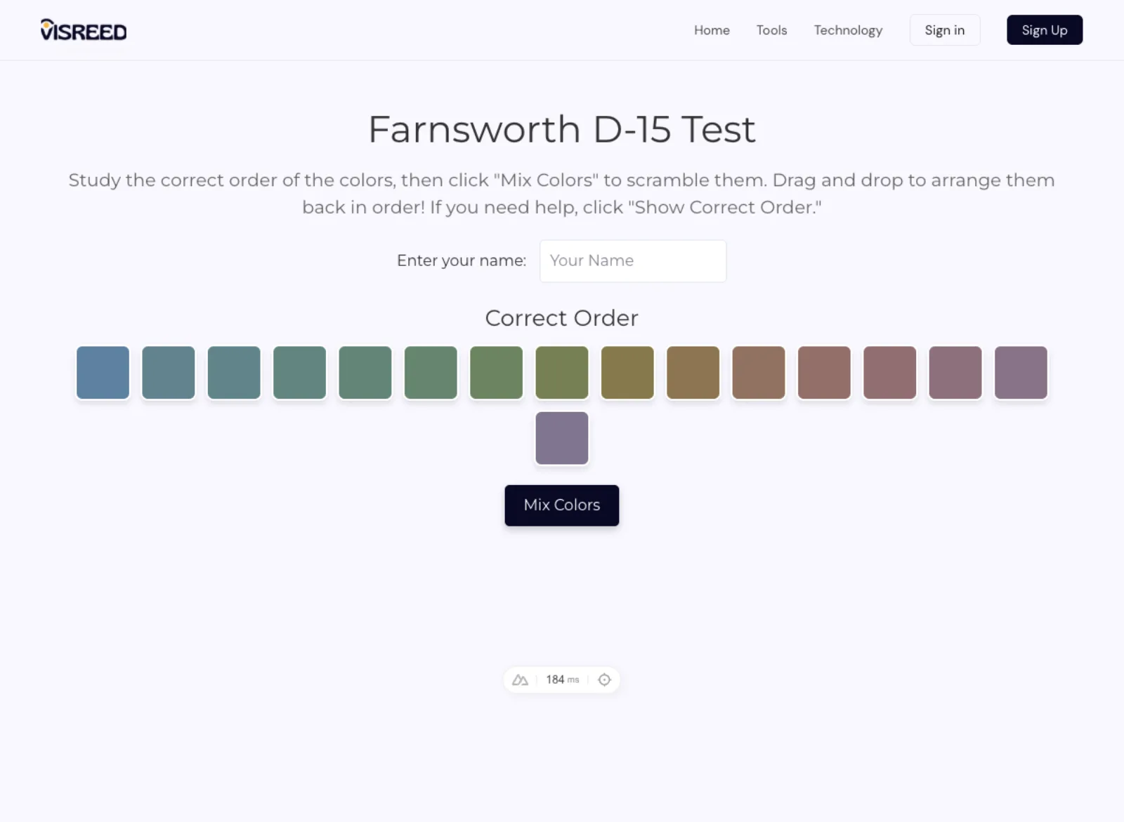Click the Farnsworth D-15 Test heading
The height and width of the screenshot is (822, 1124).
coord(562,129)
